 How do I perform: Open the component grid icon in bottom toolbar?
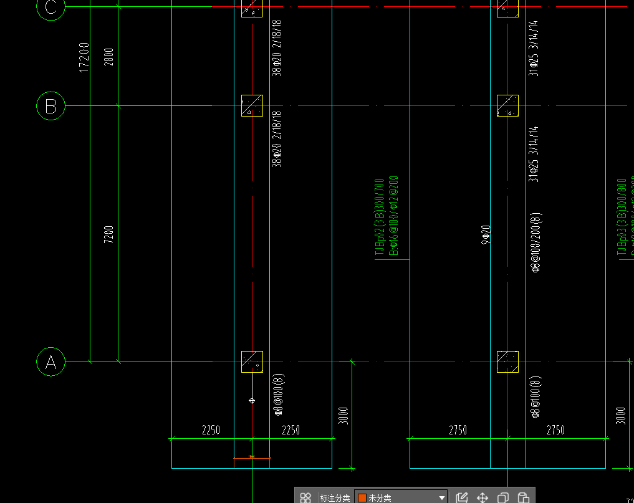305,497
